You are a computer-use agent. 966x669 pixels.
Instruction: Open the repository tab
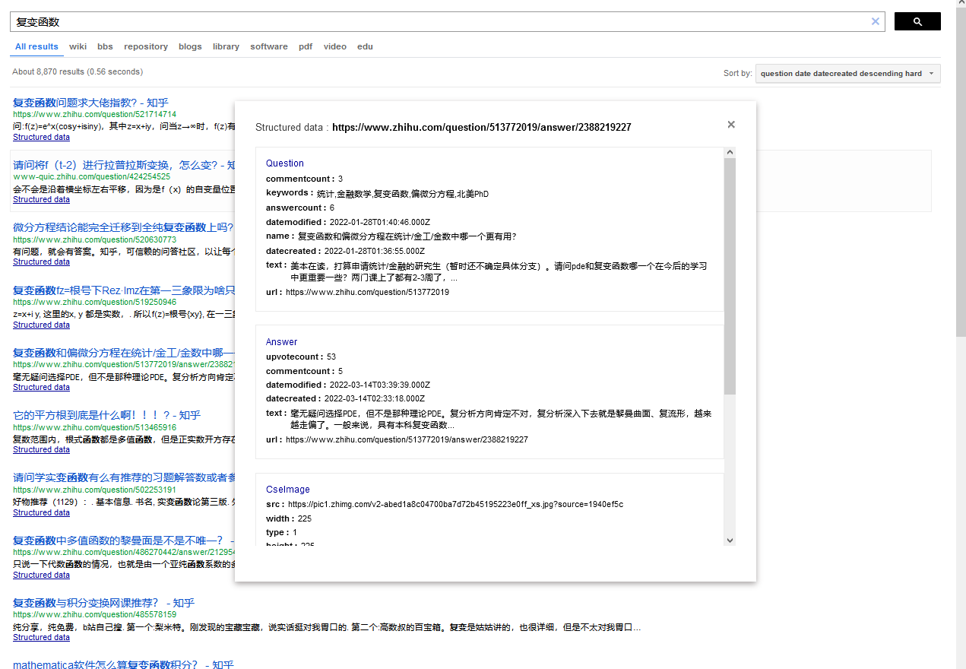(146, 46)
